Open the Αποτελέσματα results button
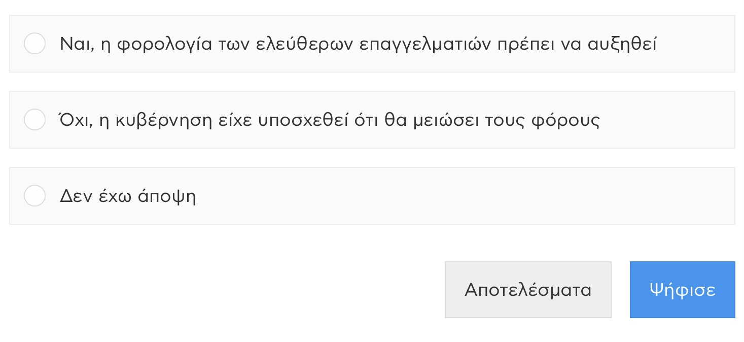Image resolution: width=744 pixels, height=342 pixels. pyautogui.click(x=528, y=290)
